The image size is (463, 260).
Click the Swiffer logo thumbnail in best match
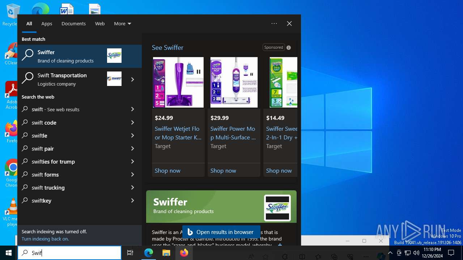click(x=114, y=56)
